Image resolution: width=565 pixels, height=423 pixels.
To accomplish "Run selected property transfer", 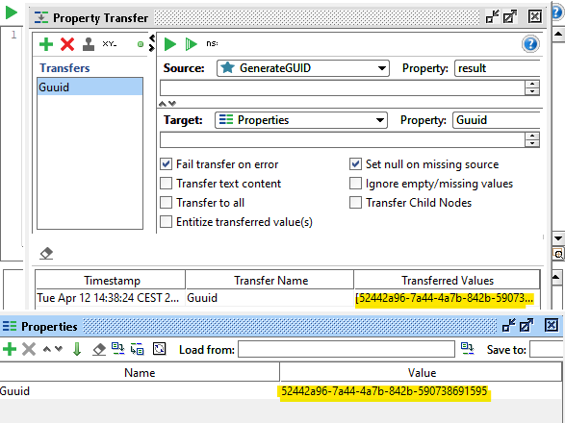I will 170,44.
